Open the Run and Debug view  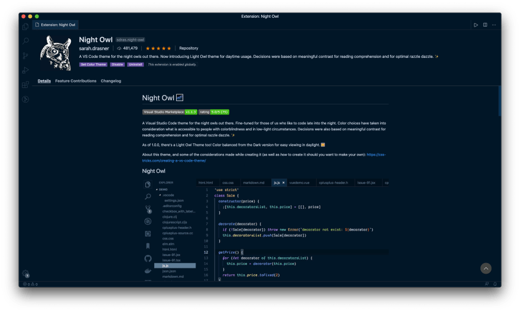click(x=25, y=70)
